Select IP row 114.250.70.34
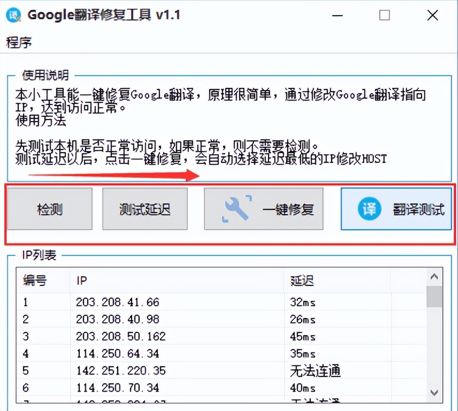Screen dimensions: 458x411 point(221,388)
